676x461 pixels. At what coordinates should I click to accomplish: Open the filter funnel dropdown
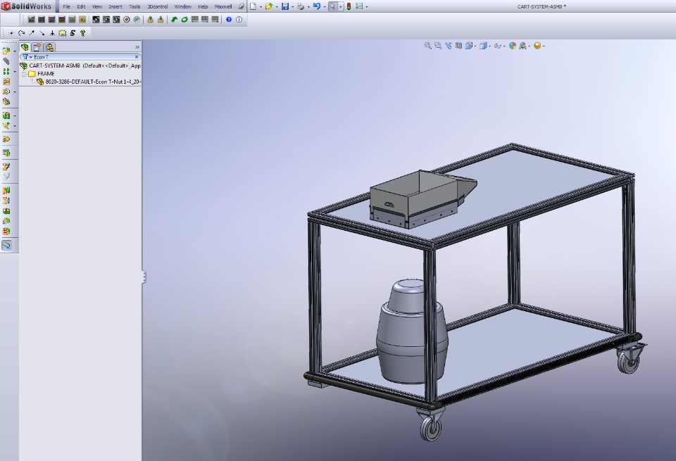[27, 57]
